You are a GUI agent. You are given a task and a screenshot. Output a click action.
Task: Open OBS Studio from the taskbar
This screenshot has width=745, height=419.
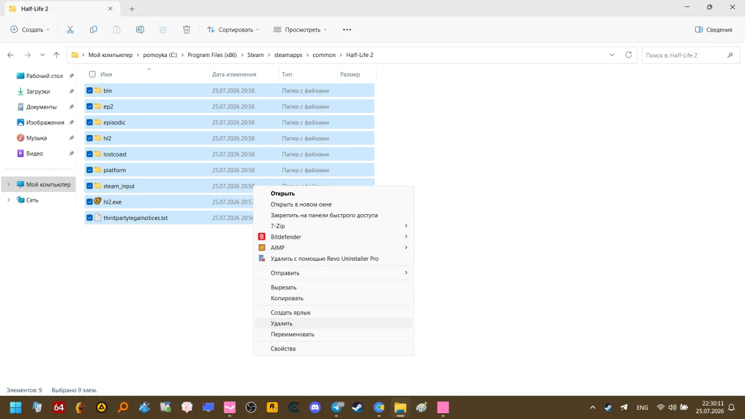click(x=251, y=407)
